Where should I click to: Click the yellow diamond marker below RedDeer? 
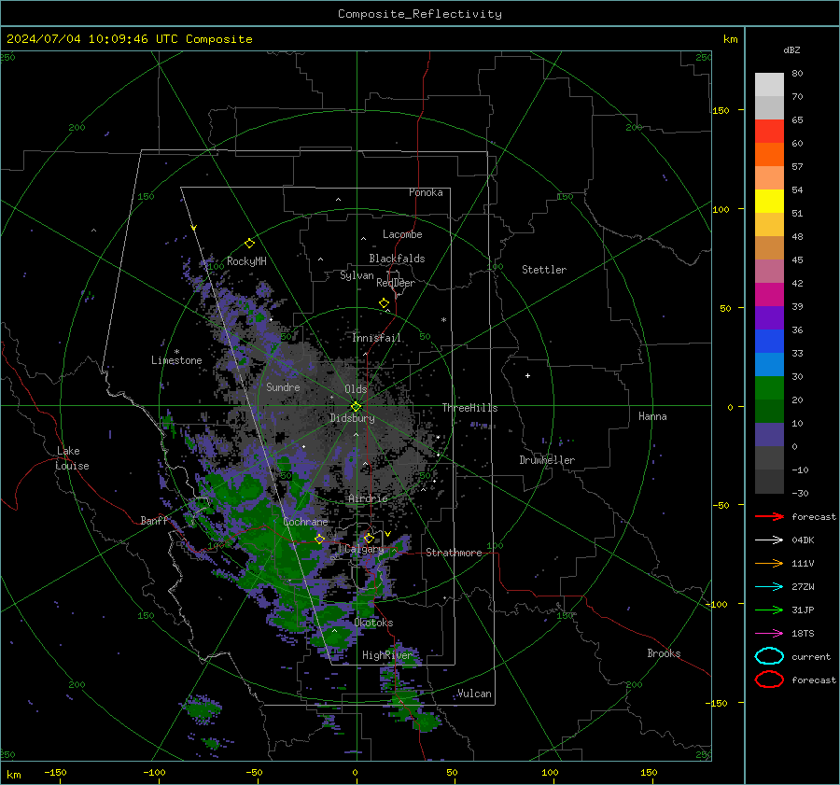click(385, 303)
